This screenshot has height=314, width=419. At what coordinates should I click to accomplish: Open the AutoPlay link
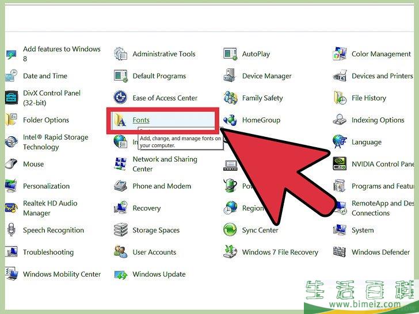[x=256, y=54]
